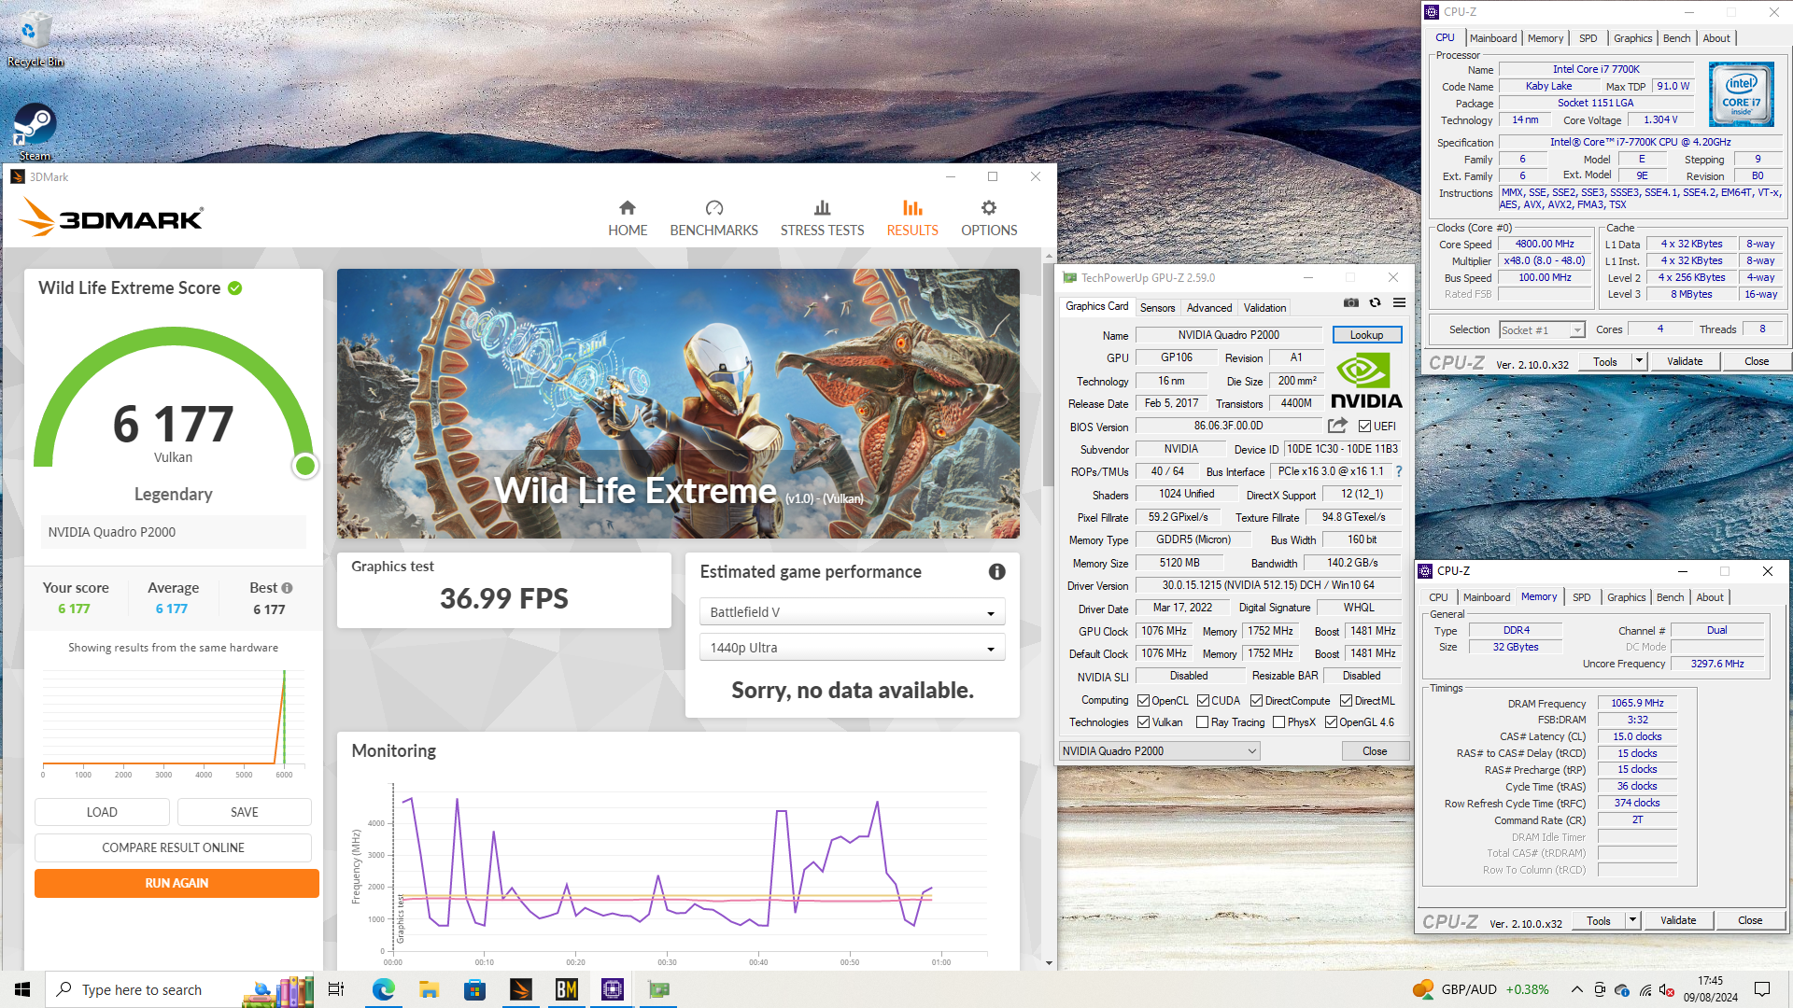
Task: Open the GPU-Z hamburger menu
Action: pyautogui.click(x=1399, y=302)
